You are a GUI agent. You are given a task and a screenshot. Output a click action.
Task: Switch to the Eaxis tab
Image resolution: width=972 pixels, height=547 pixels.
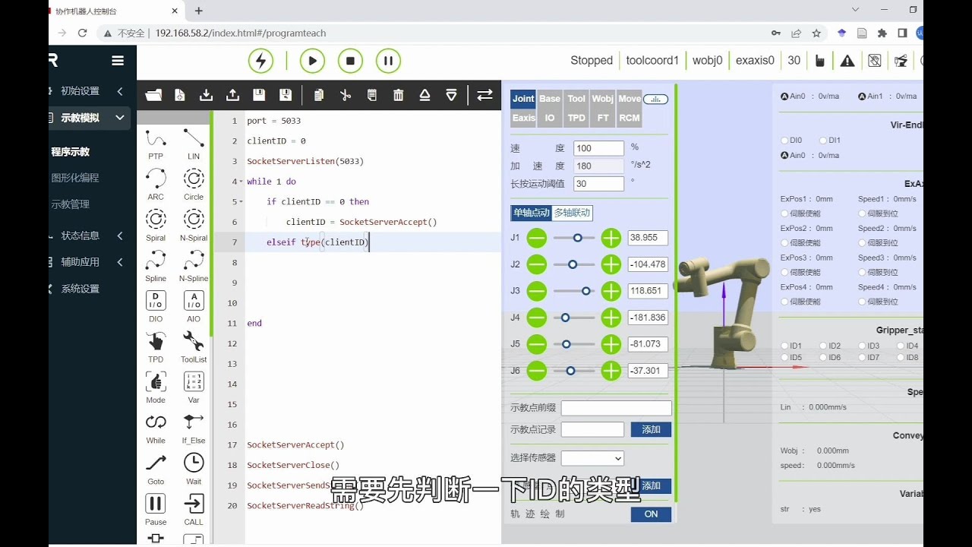tap(524, 118)
